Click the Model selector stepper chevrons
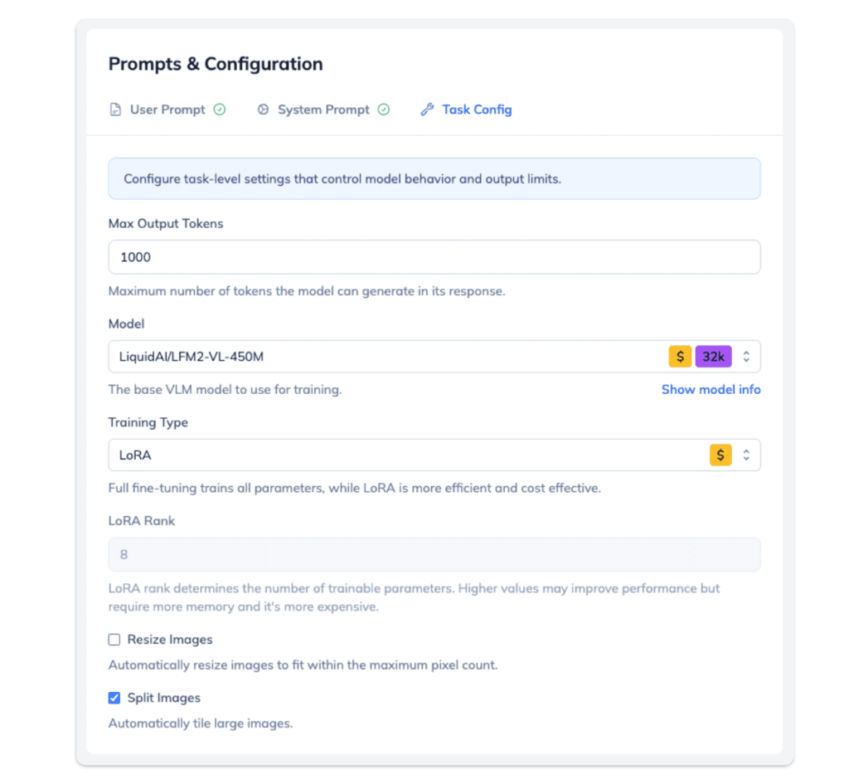The width and height of the screenshot is (849, 784). (747, 356)
